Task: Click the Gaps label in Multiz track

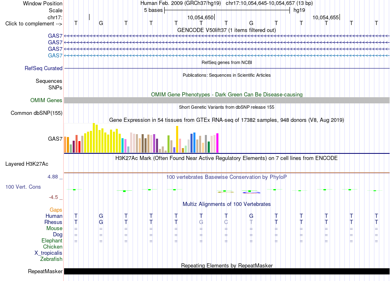Action: [56, 210]
